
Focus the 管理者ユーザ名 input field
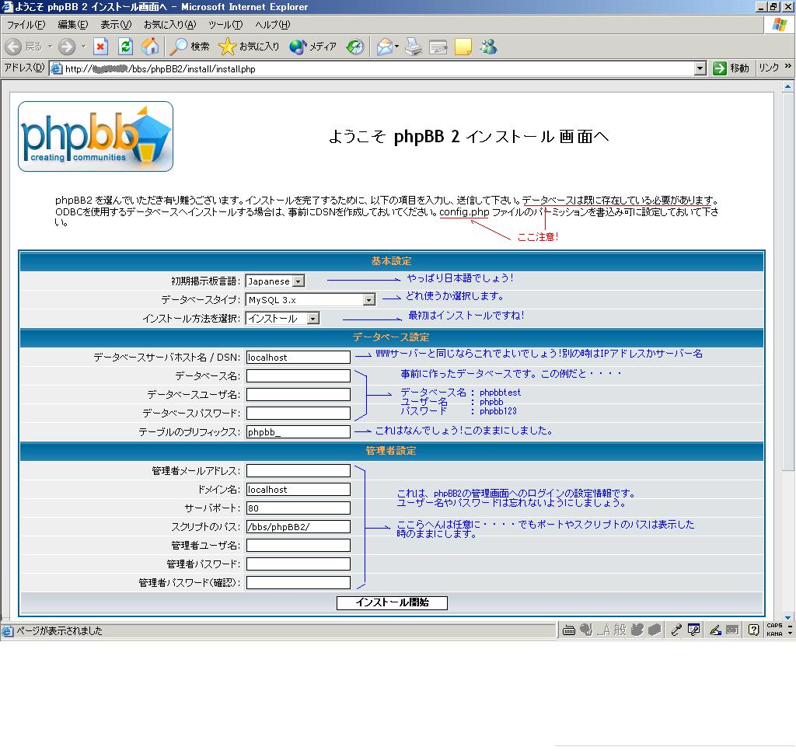coord(298,546)
